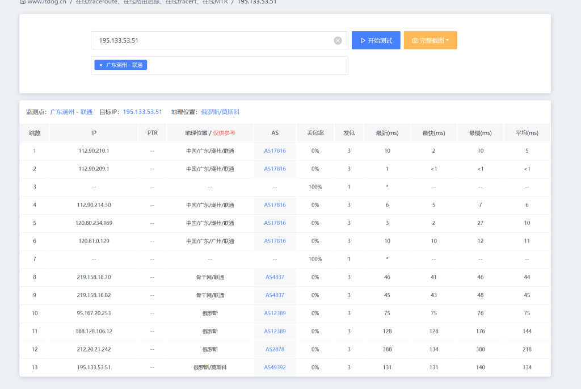Open AS12389 link for 188.128.106.12
The image size is (581, 389).
275,331
